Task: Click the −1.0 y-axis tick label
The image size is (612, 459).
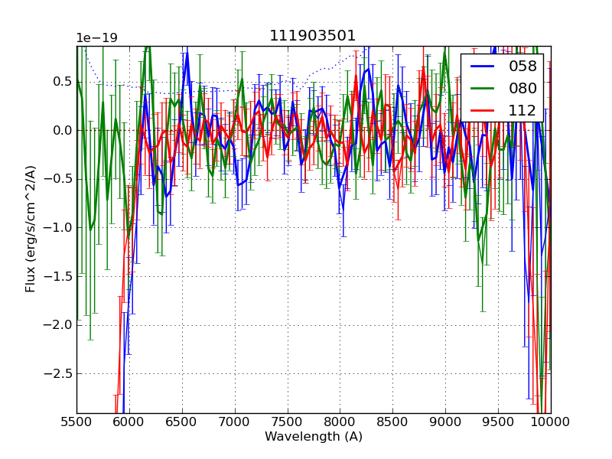Action: pyautogui.click(x=57, y=228)
